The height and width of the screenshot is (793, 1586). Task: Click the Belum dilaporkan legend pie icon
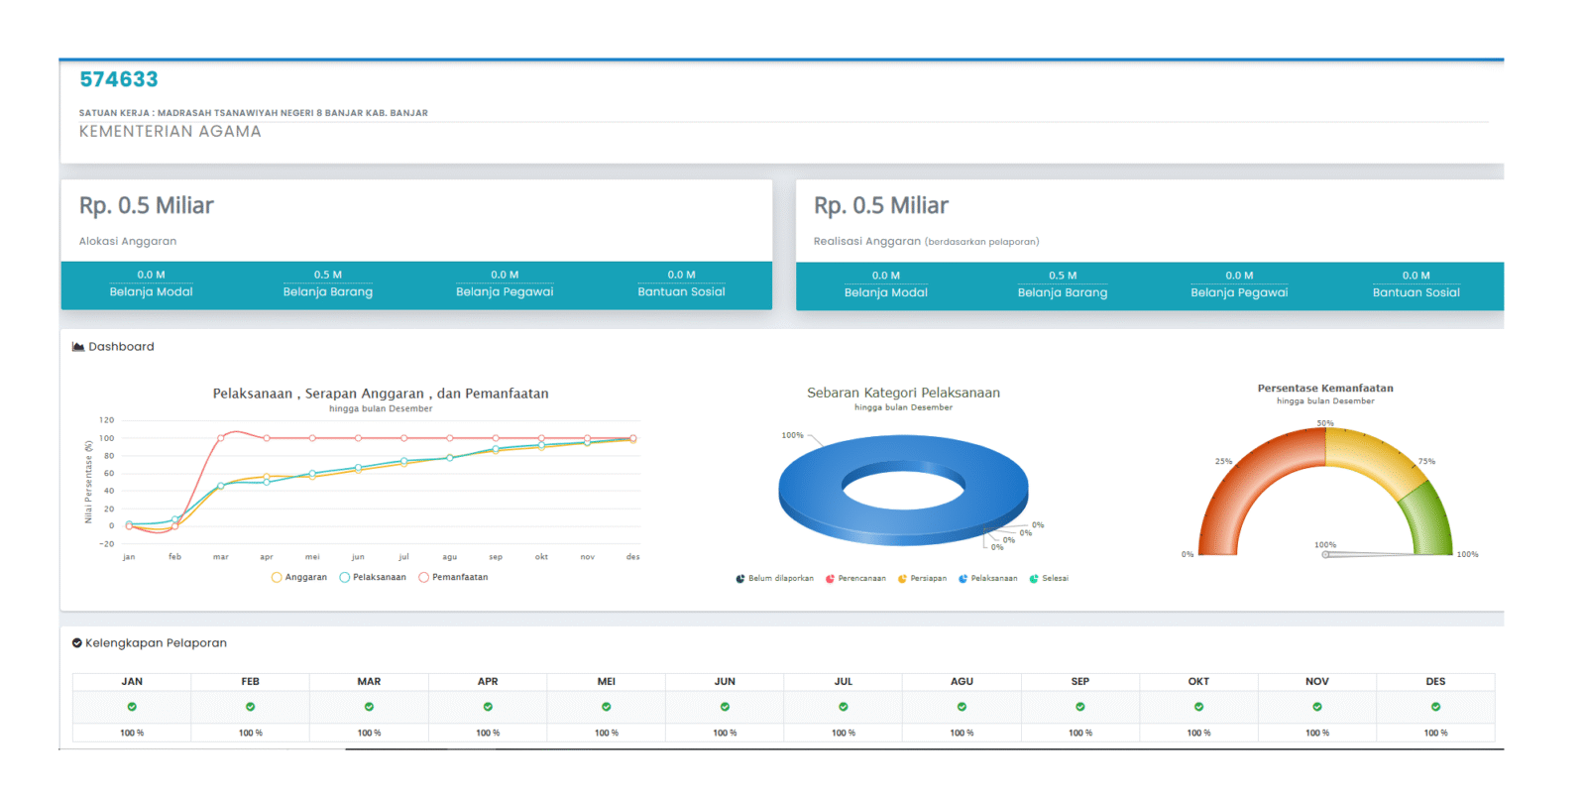[740, 579]
